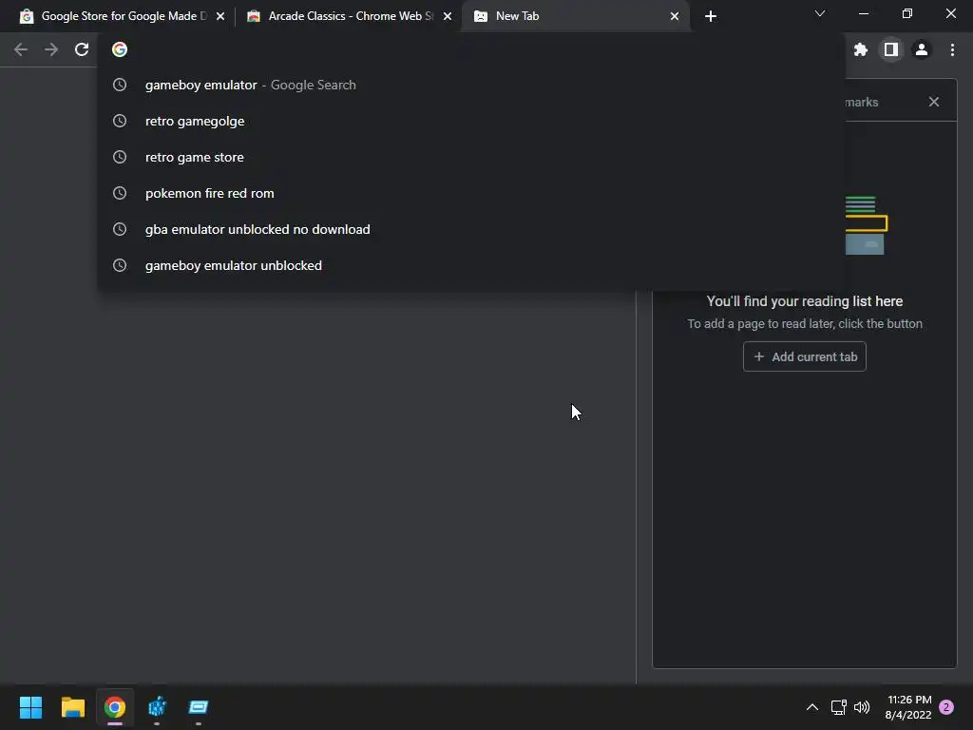
Task: Open the blue puzzle app in taskbar
Action: tap(157, 707)
